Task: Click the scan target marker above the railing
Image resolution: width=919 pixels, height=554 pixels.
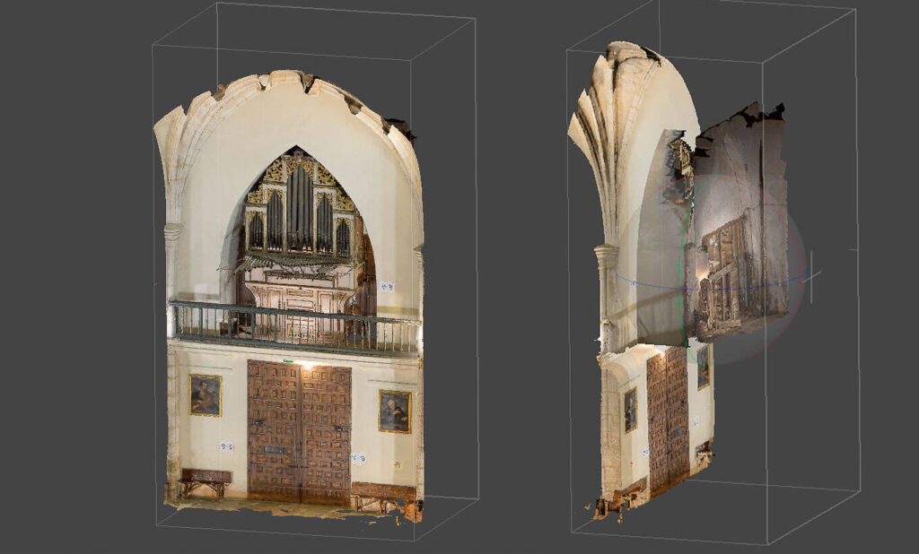Action: click(x=386, y=287)
